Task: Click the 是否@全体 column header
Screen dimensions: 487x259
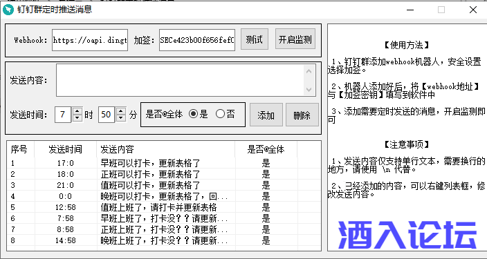Action: (266, 149)
